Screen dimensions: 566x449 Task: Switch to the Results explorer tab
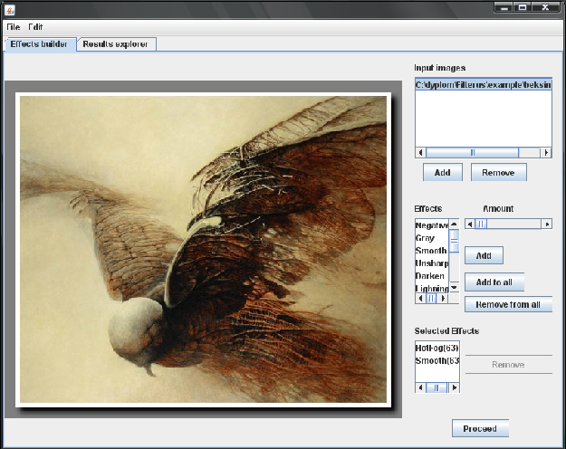[116, 44]
